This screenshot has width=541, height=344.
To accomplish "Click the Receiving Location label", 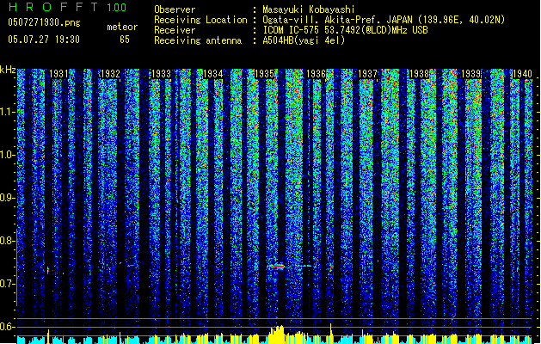I will (200, 20).
